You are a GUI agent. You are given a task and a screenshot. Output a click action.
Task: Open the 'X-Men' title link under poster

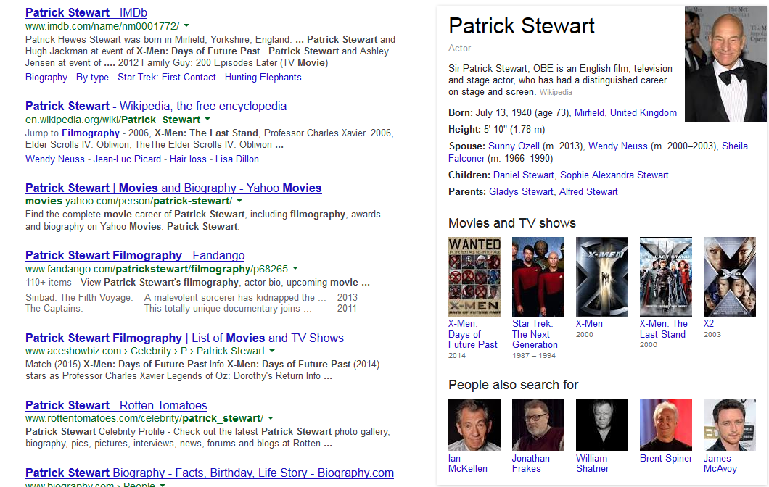[589, 324]
